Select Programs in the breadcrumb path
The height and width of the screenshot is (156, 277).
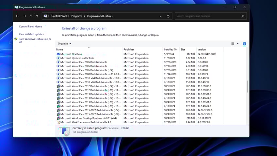(77, 16)
